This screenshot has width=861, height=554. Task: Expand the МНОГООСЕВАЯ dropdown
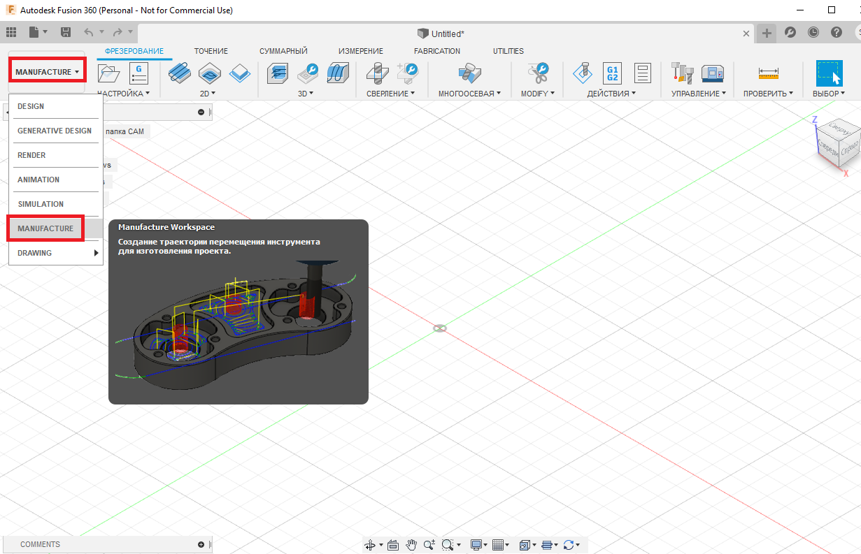click(470, 93)
